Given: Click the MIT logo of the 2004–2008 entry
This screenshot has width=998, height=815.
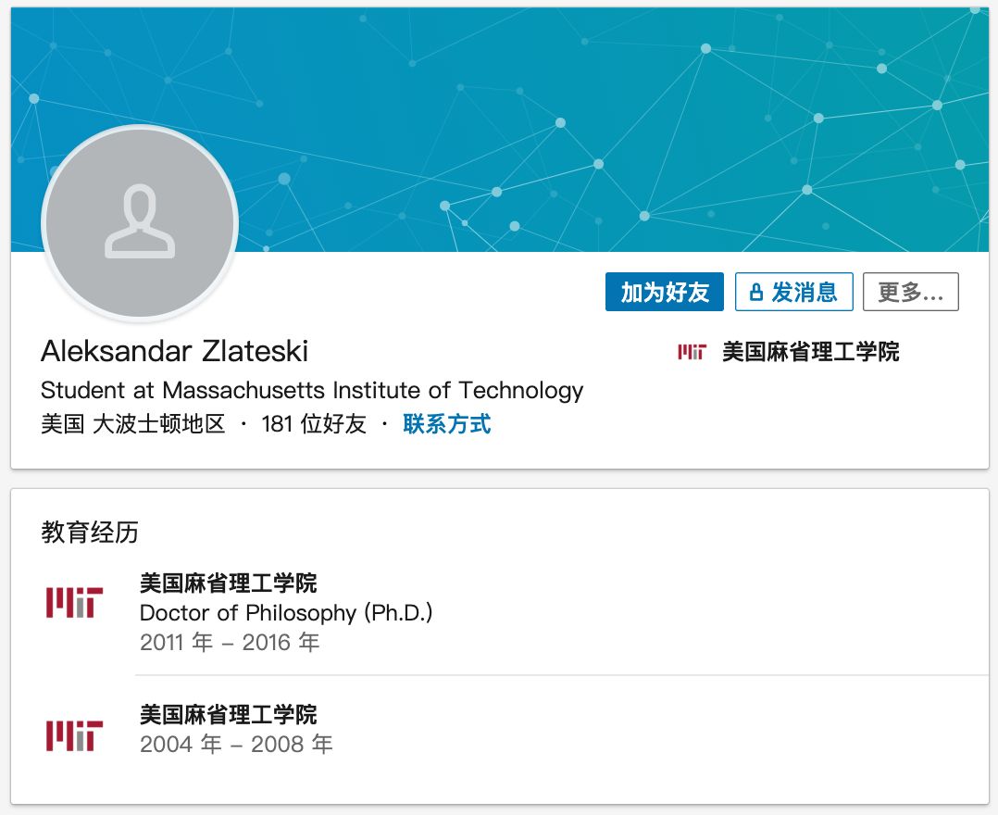Looking at the screenshot, I should point(74,734).
